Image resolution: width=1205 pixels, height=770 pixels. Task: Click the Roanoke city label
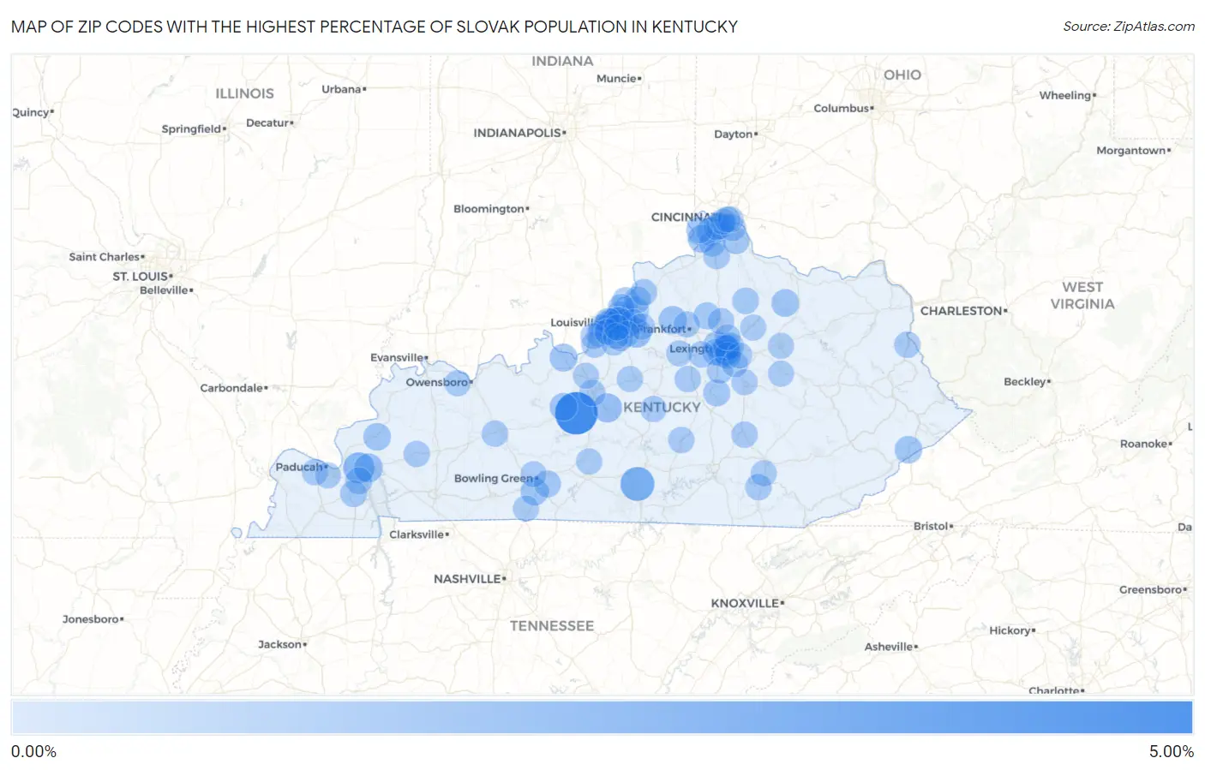1145,444
